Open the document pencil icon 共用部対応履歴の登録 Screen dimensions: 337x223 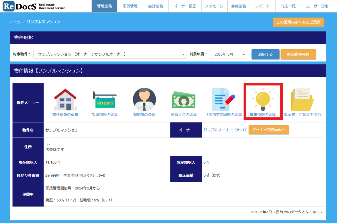point(223,99)
